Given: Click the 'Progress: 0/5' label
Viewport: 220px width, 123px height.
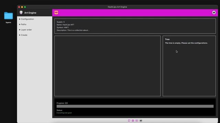Looking at the screenshot, I should pyautogui.click(x=62, y=103).
